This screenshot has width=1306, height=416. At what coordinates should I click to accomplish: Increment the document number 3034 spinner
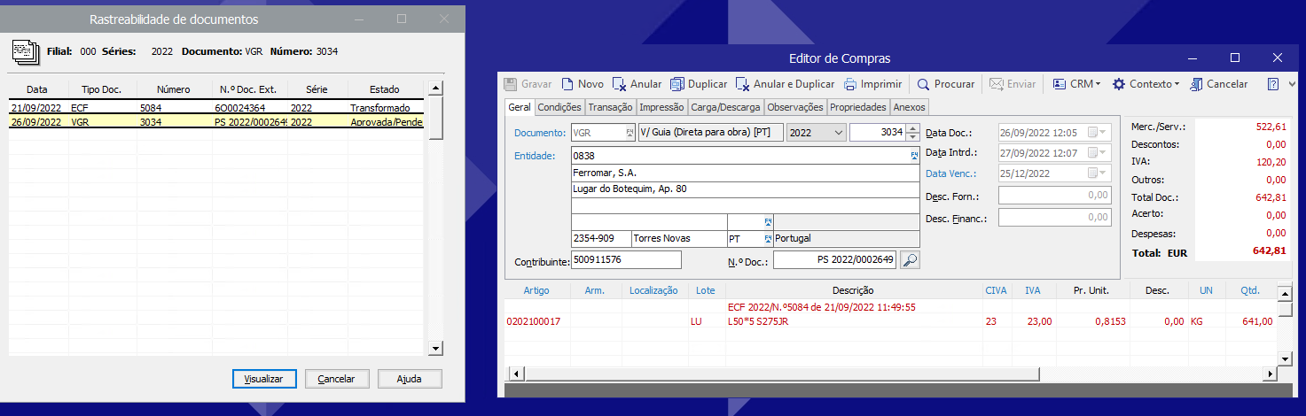[x=911, y=129]
